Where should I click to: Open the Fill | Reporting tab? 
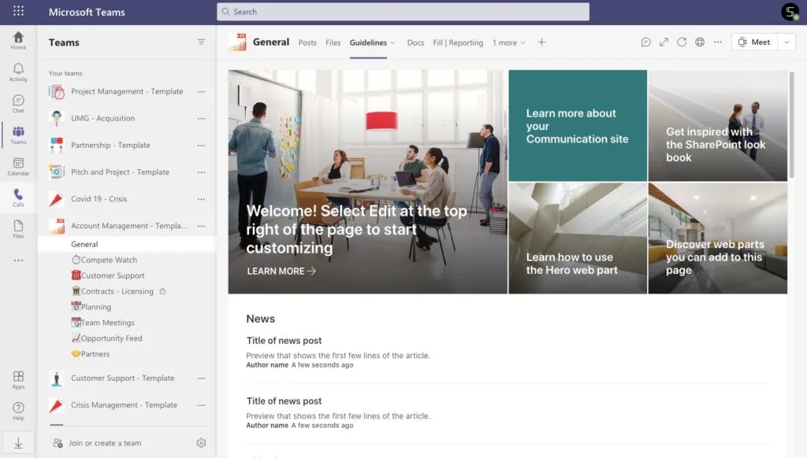tap(458, 42)
